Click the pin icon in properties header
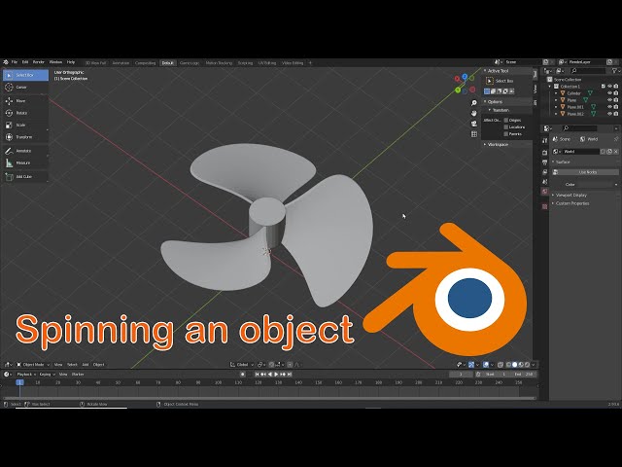The height and width of the screenshot is (467, 622). point(616,139)
